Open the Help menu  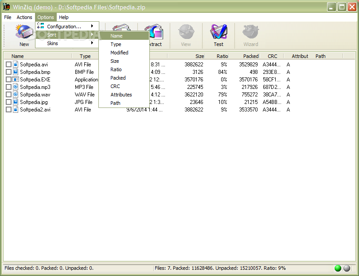click(64, 17)
